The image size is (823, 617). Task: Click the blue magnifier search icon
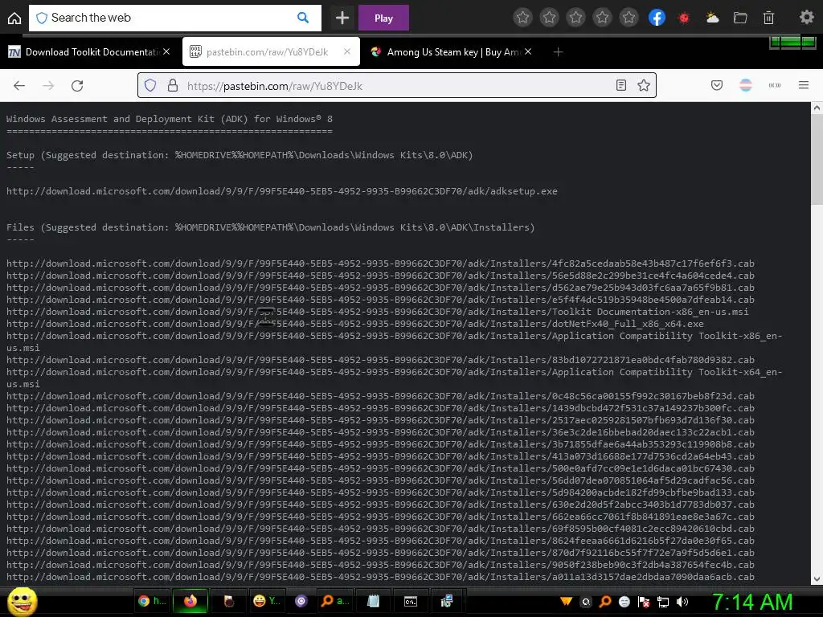click(x=303, y=18)
